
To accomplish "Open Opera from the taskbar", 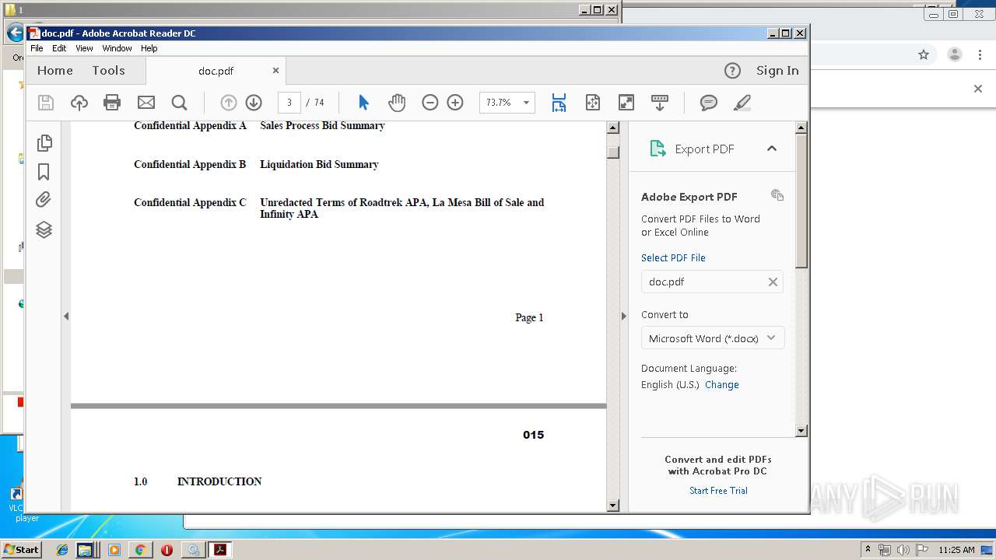I will pos(167,550).
